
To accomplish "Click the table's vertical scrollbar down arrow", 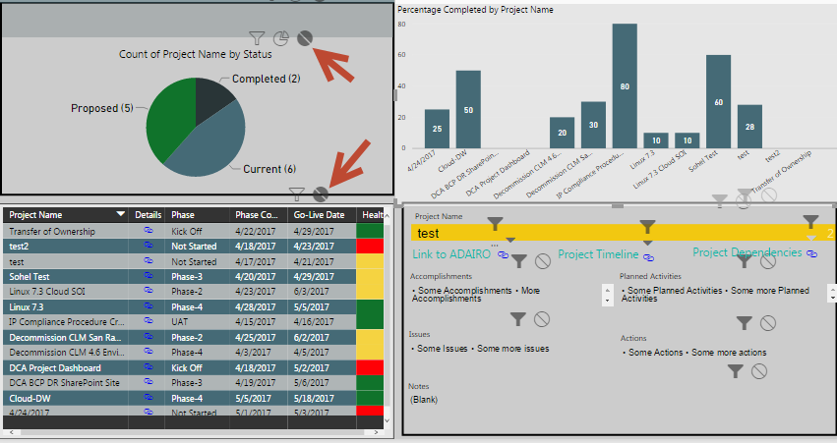I will [387, 420].
